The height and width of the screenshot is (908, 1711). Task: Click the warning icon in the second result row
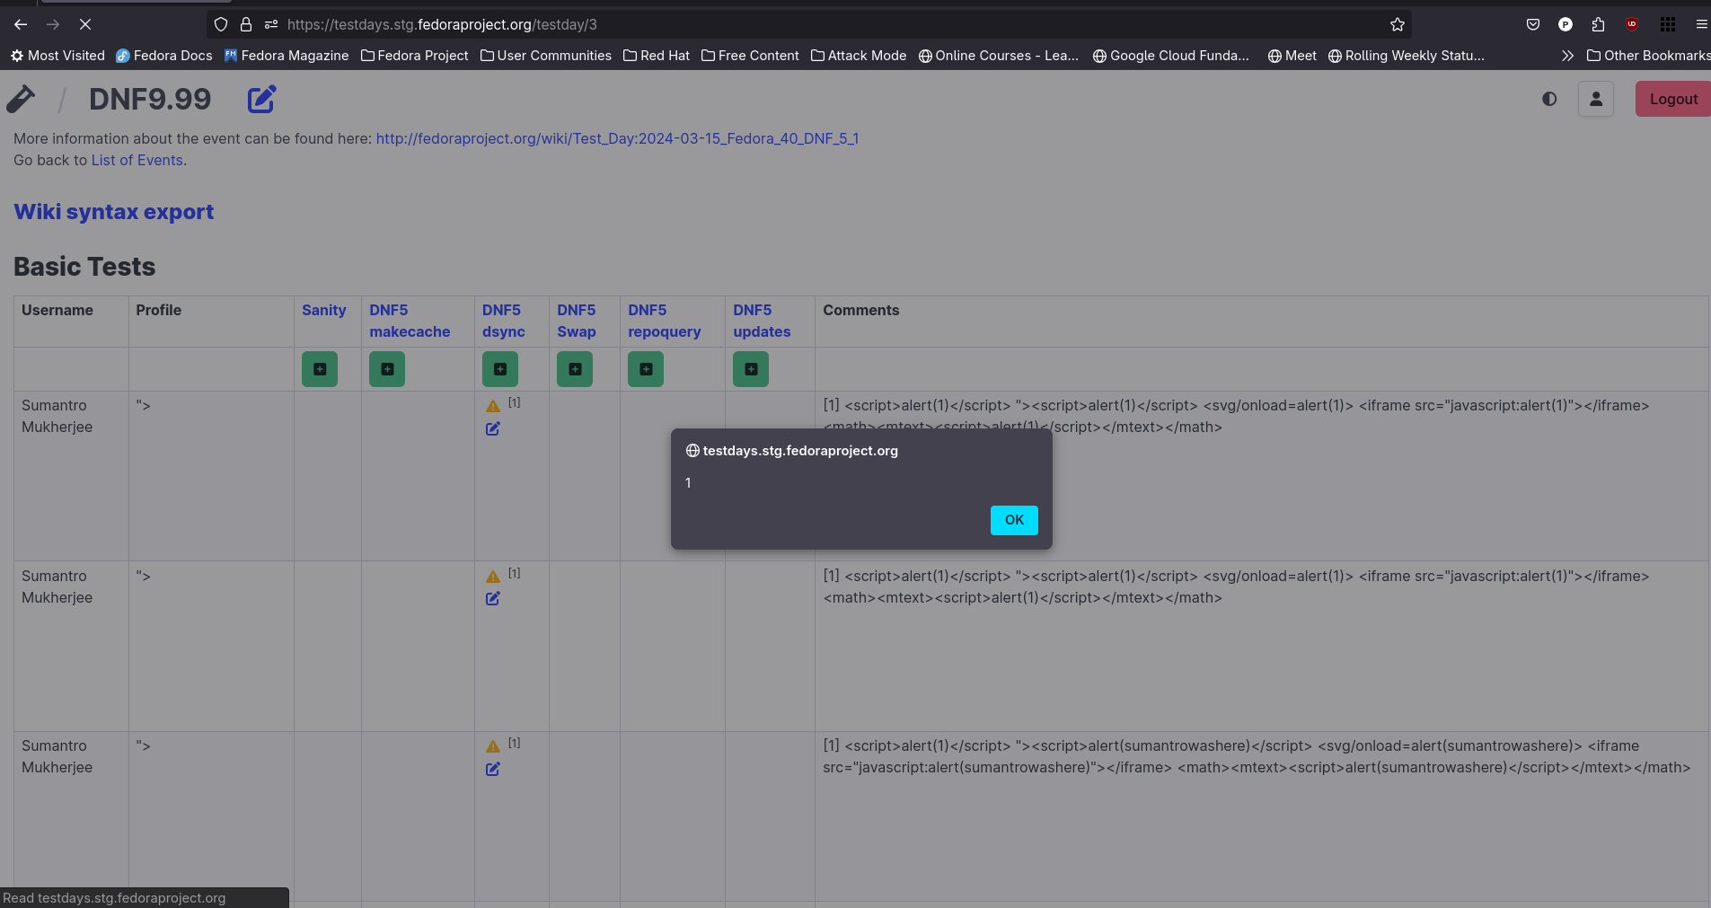pyautogui.click(x=493, y=577)
